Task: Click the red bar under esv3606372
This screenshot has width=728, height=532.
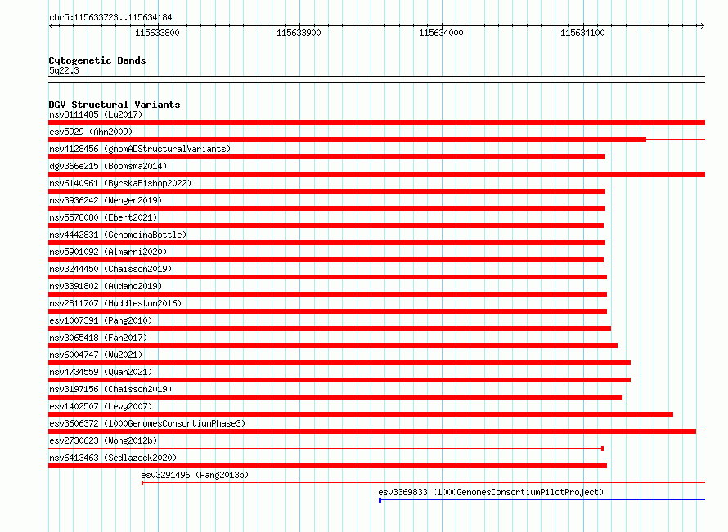Action: coord(372,431)
